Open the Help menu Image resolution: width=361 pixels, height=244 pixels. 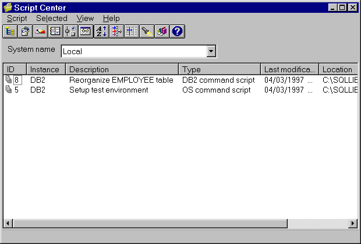tap(111, 19)
